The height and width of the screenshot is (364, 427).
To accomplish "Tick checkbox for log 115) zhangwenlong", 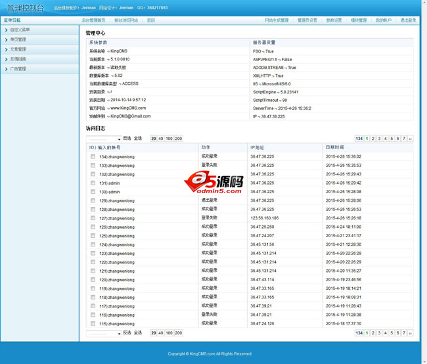I will [x=93, y=324].
